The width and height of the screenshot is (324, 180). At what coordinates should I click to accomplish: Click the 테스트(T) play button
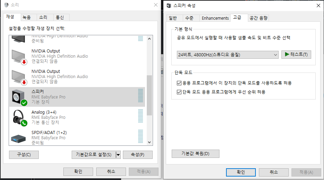click(x=296, y=55)
